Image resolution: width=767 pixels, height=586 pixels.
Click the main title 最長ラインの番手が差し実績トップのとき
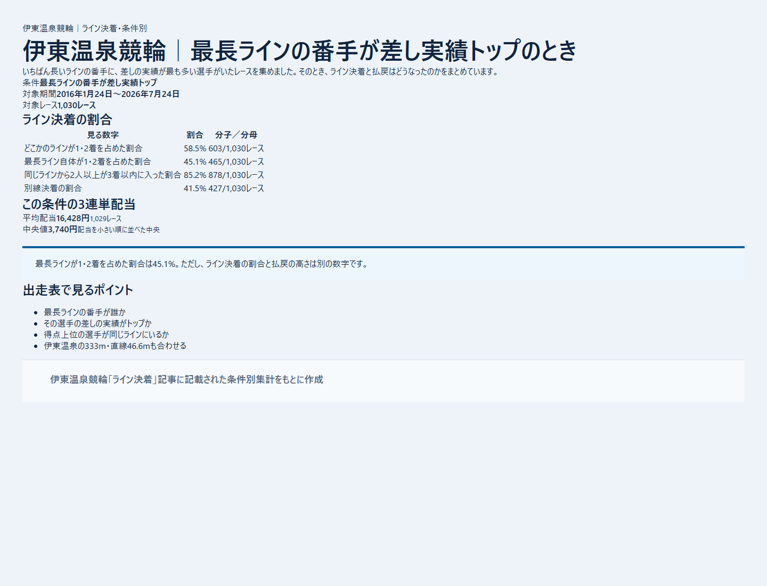[383, 51]
